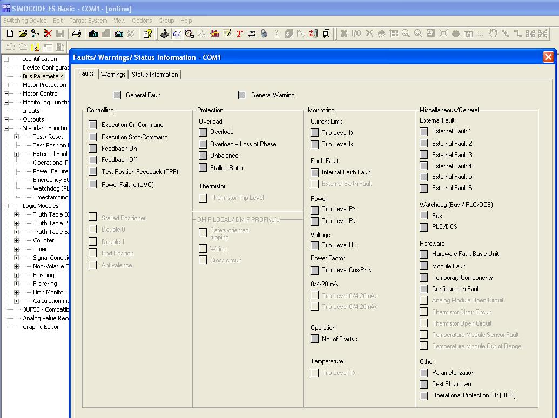Open the Target System menu

(x=88, y=21)
